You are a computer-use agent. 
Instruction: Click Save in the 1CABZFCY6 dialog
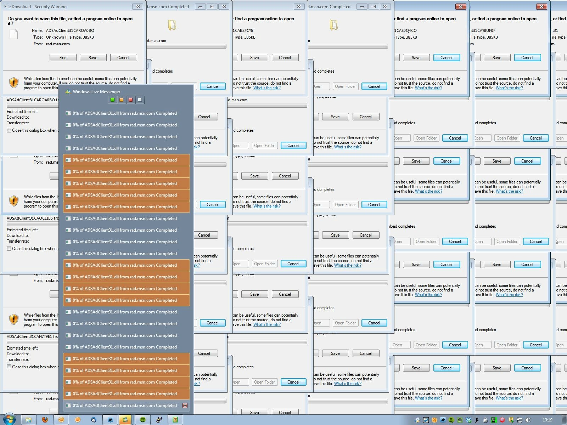[254, 58]
